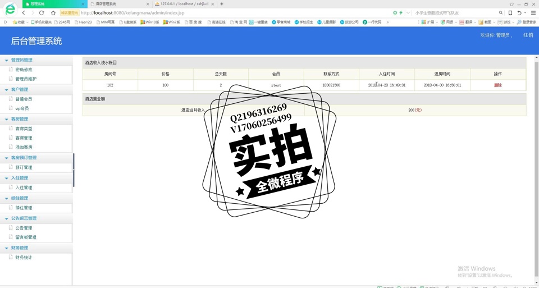Open a new browser tab with plus icon
This screenshot has width=539, height=288.
222,4
